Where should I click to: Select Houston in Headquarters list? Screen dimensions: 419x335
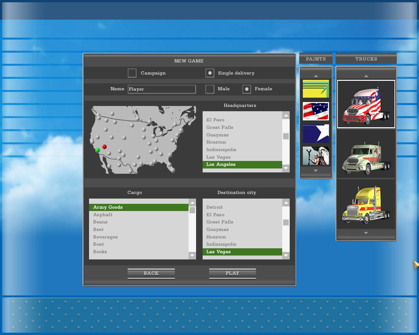216,142
